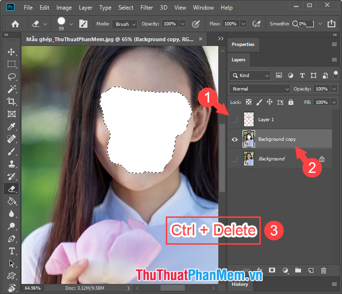Open the Normal blend mode dropdown
The height and width of the screenshot is (294, 342).
[260, 89]
